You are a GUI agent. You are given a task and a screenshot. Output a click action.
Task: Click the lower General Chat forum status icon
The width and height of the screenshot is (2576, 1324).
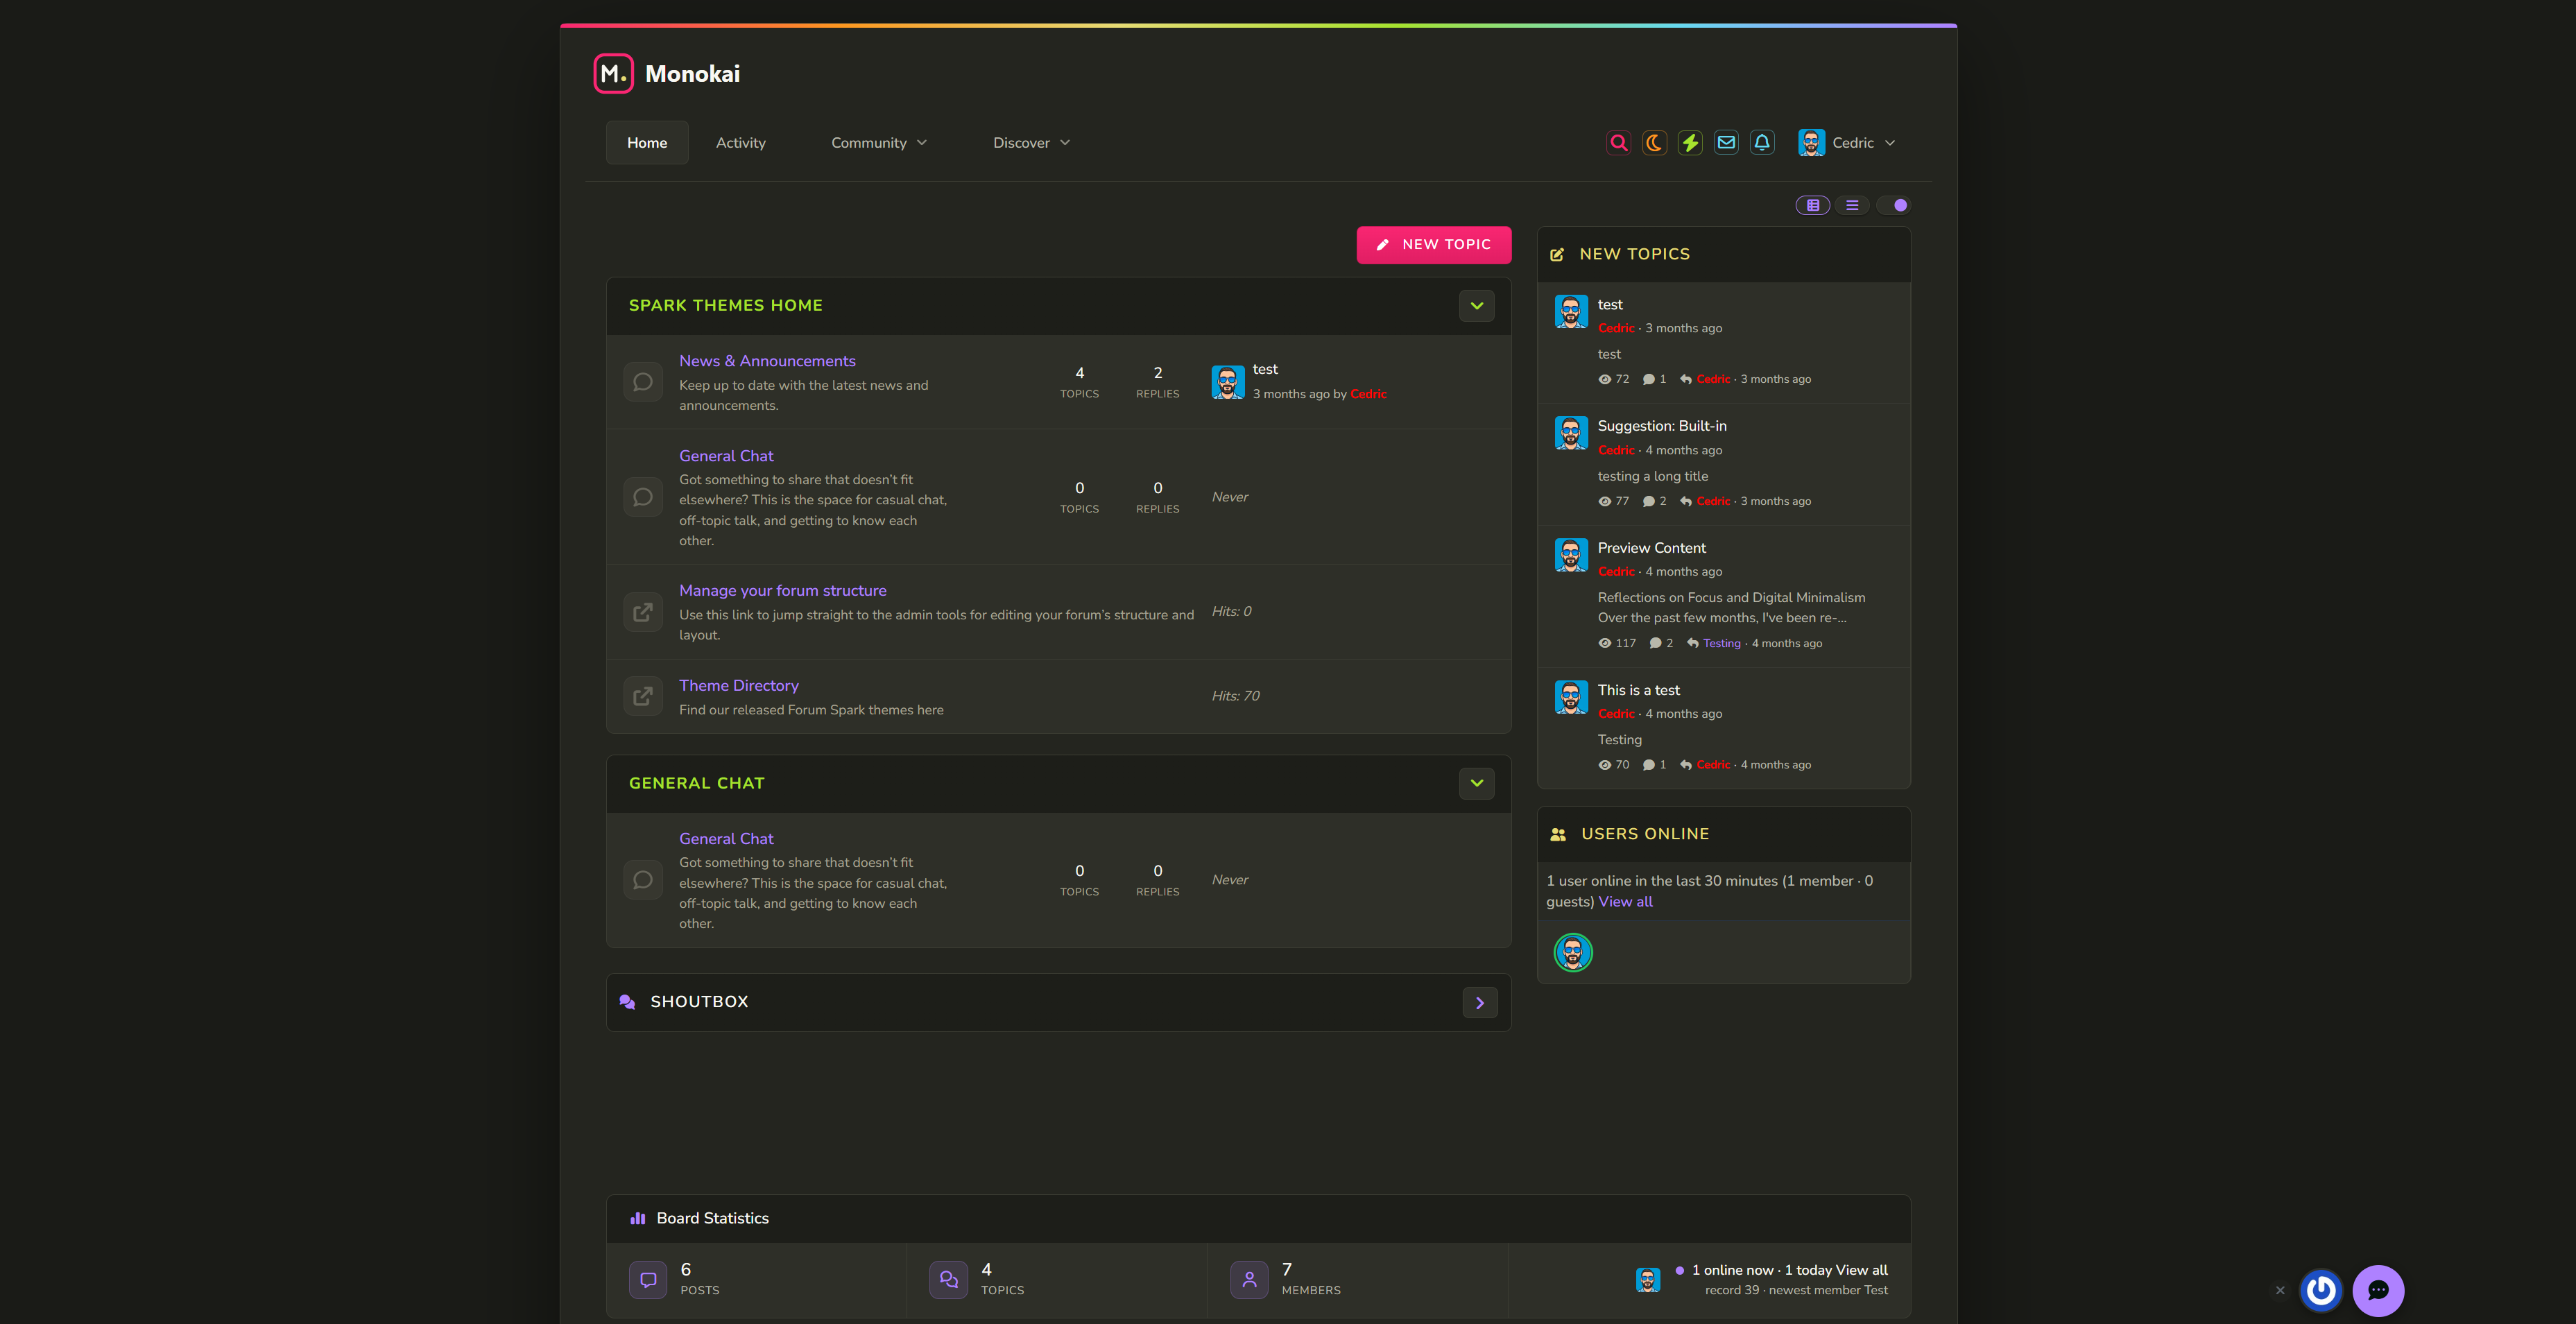click(643, 880)
